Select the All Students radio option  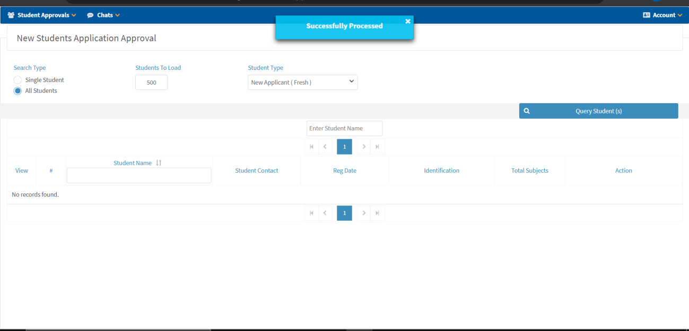click(18, 91)
